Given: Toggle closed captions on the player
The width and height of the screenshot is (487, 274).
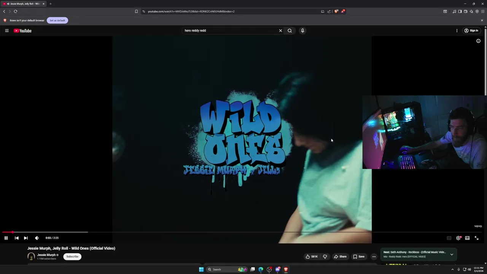Looking at the screenshot, I should point(449,238).
